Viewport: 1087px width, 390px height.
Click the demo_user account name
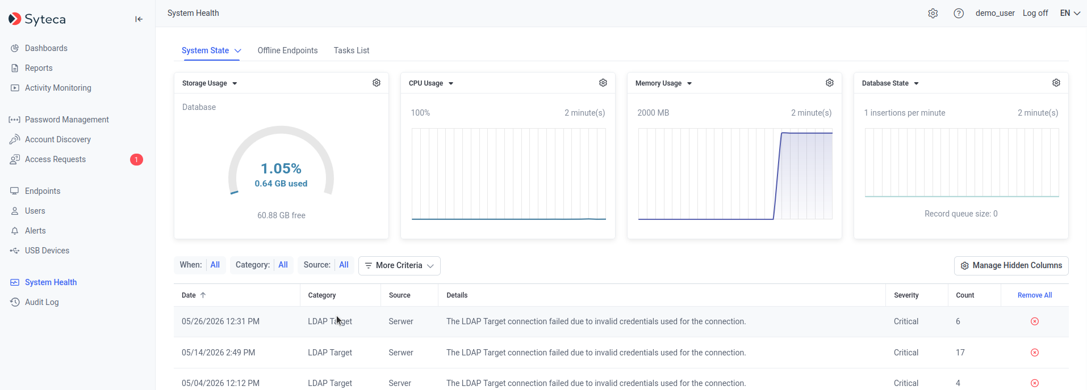click(x=995, y=13)
